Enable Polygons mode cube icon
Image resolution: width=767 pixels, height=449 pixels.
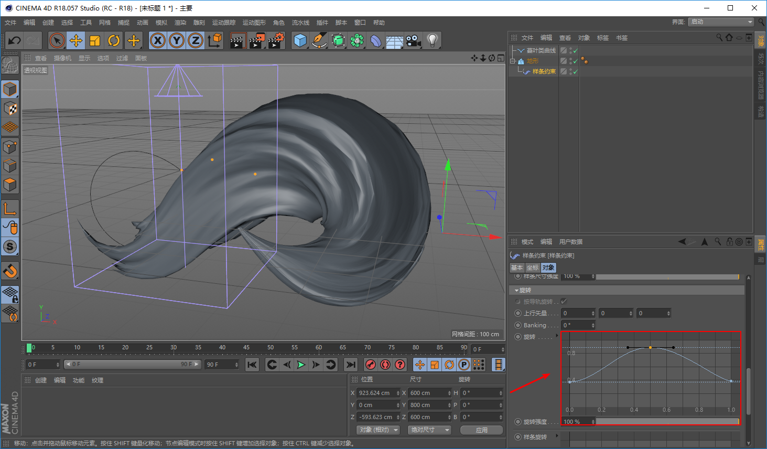10,184
